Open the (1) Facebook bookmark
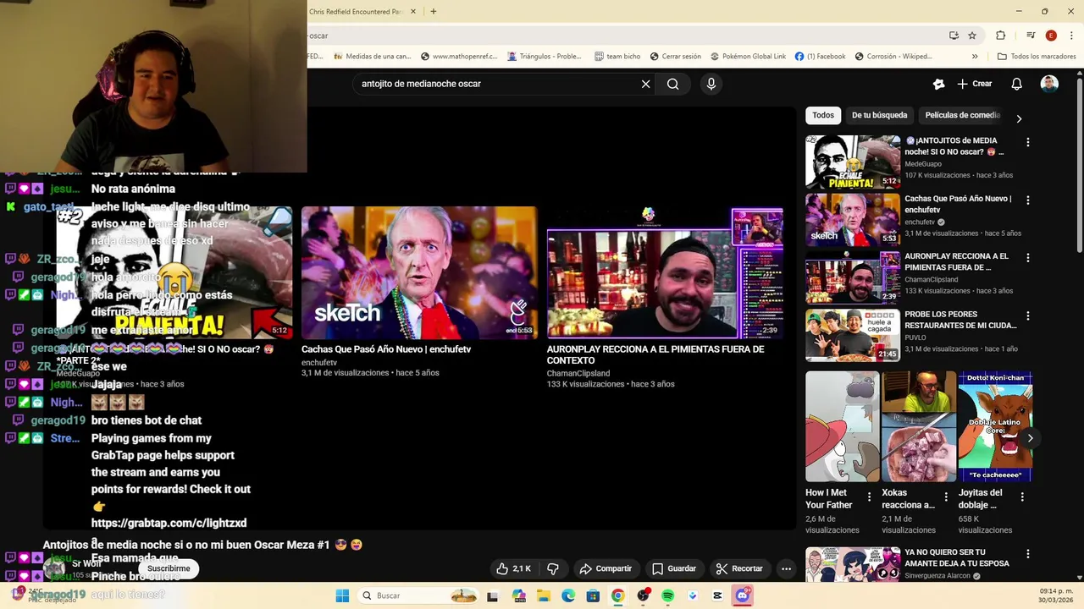 [820, 57]
